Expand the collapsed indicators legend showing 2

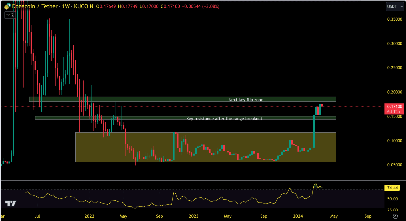(10, 15)
